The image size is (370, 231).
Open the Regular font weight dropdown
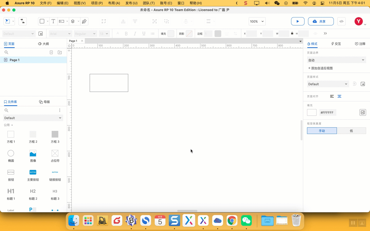click(x=85, y=34)
